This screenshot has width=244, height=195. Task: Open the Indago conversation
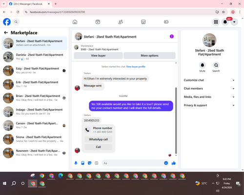tap(34, 112)
